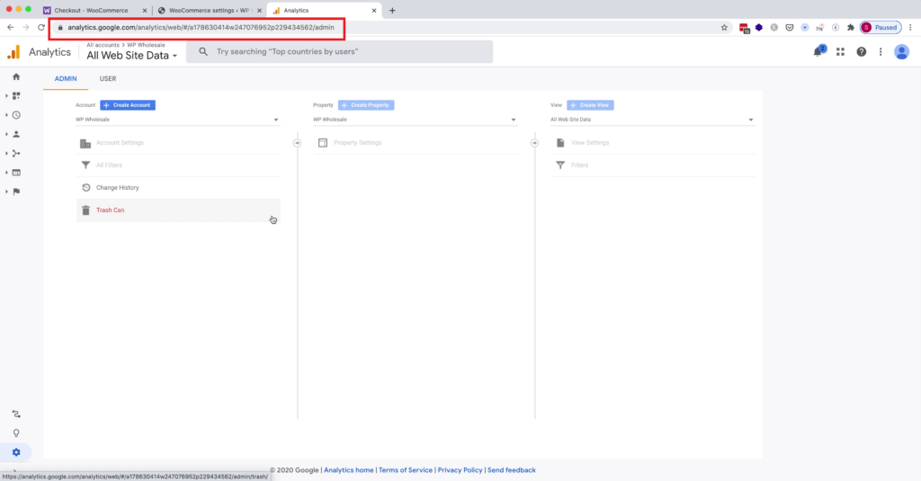Open the Conversions flag icon in sidebar

[16, 192]
